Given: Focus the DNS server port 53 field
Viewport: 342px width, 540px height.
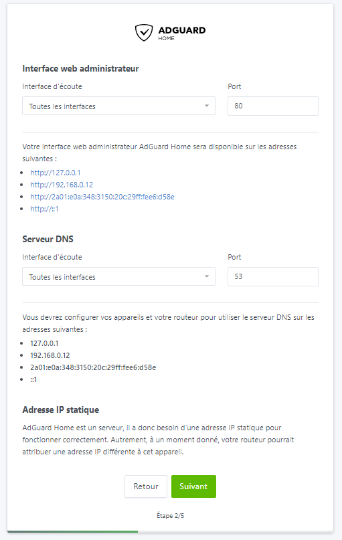Looking at the screenshot, I should [273, 276].
